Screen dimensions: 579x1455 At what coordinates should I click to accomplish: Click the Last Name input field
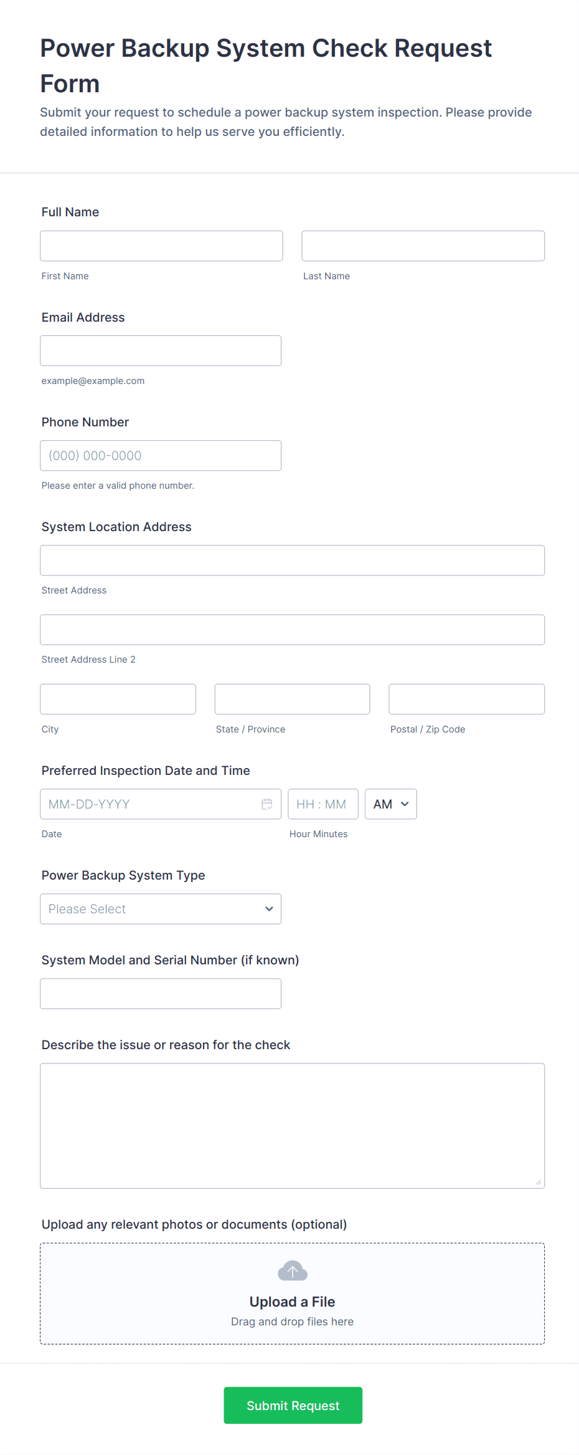(423, 246)
